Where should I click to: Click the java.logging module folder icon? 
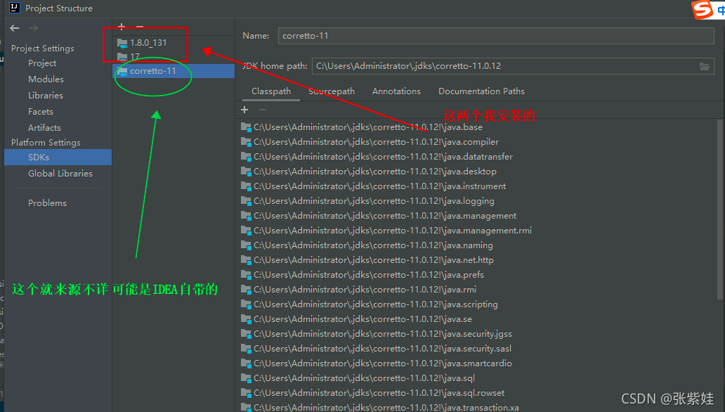click(x=246, y=201)
